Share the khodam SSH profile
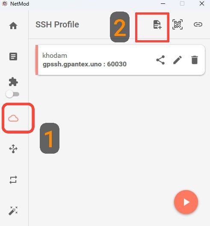Screen dimensions: 210x226 tap(160, 60)
